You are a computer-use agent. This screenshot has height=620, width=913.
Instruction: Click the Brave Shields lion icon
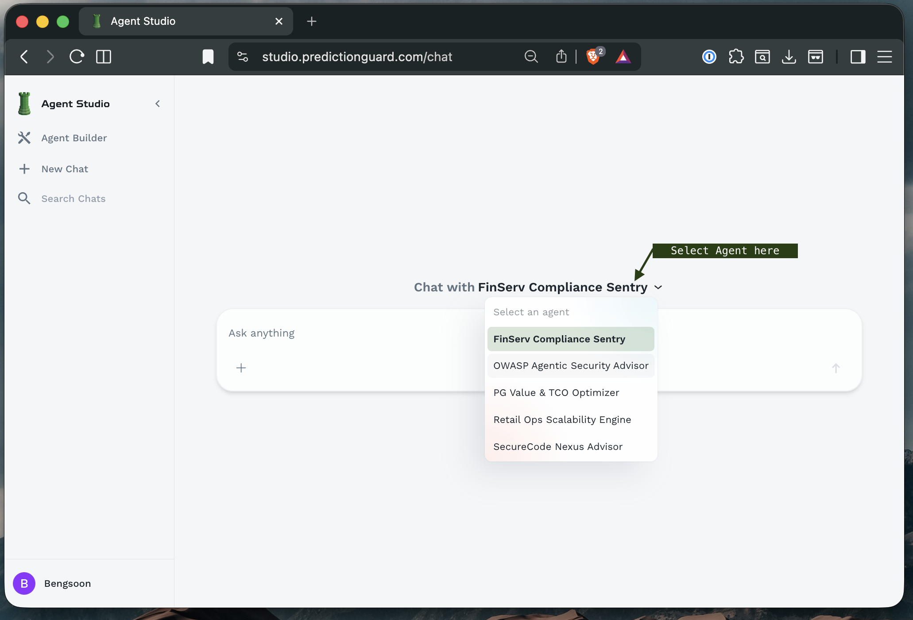592,57
